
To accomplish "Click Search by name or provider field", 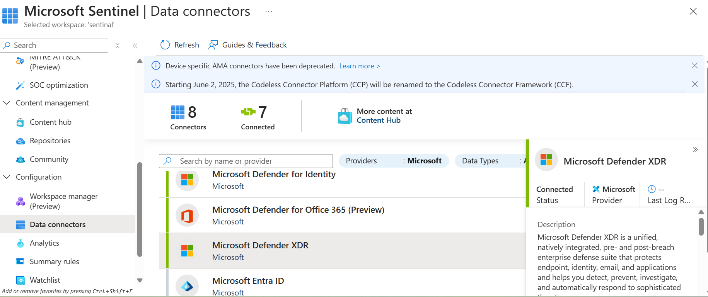I will 246,161.
